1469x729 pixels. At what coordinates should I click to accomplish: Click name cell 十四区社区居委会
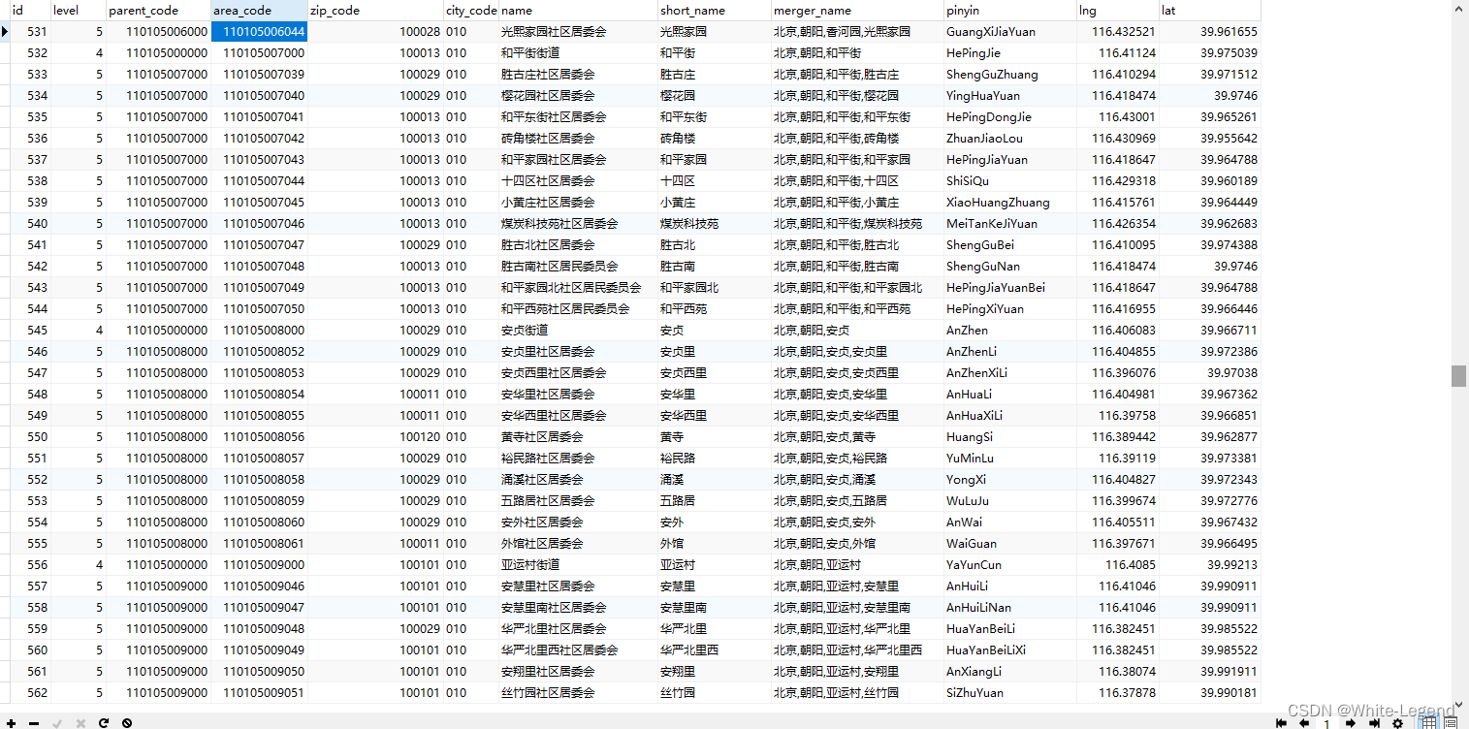pyautogui.click(x=578, y=181)
